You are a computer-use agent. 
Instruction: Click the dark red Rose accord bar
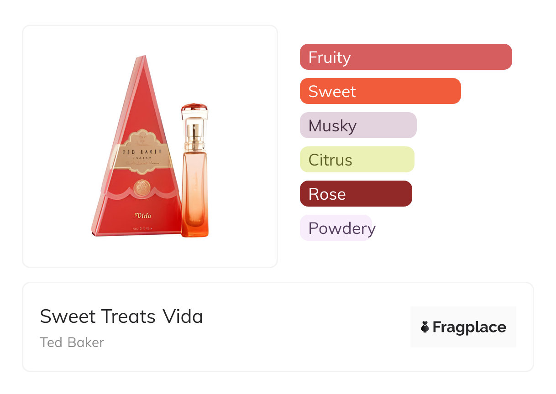[x=356, y=194]
